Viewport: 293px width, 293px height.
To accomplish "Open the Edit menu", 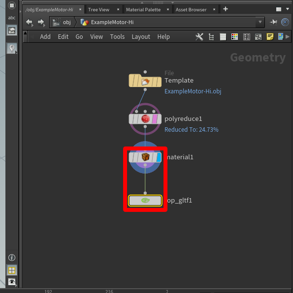I will (x=63, y=36).
